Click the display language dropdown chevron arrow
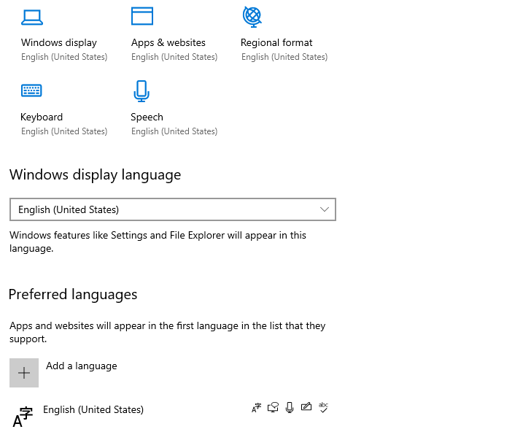 click(x=325, y=209)
